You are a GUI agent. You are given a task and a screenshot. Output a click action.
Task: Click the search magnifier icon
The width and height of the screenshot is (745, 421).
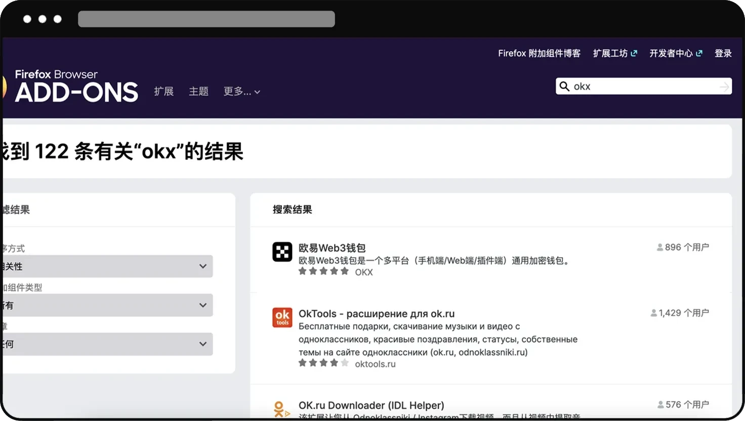click(564, 86)
